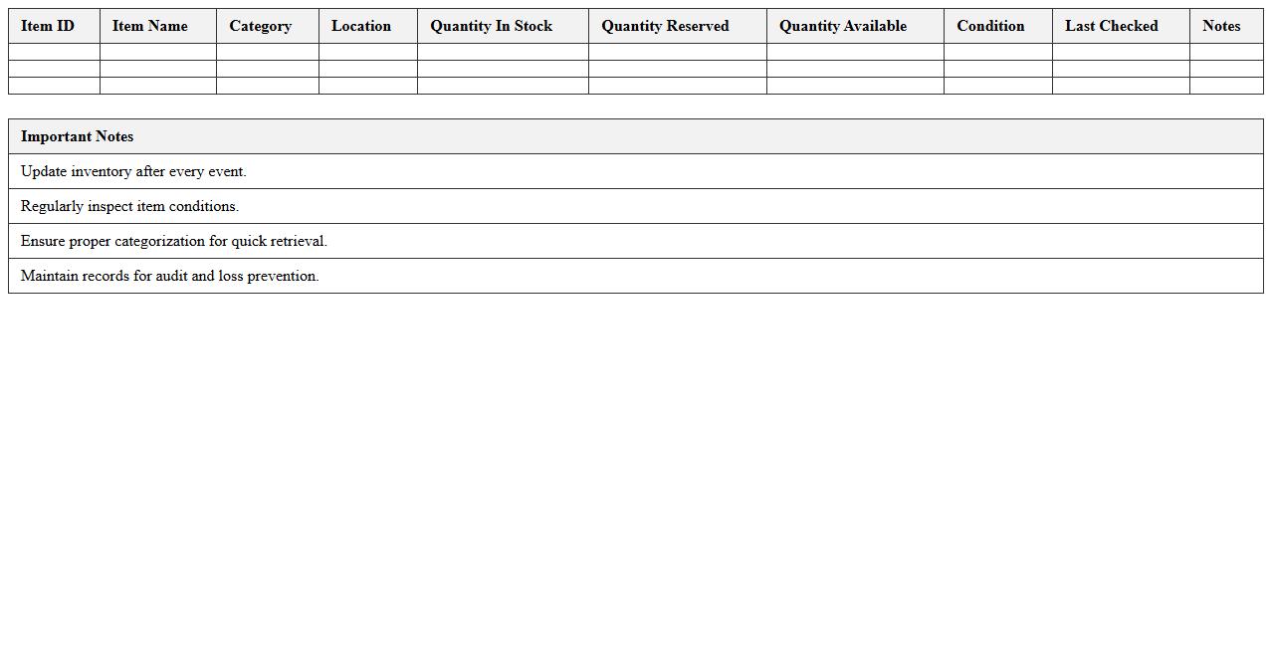Select the Item Name column header
This screenshot has width=1272, height=647.
(150, 26)
